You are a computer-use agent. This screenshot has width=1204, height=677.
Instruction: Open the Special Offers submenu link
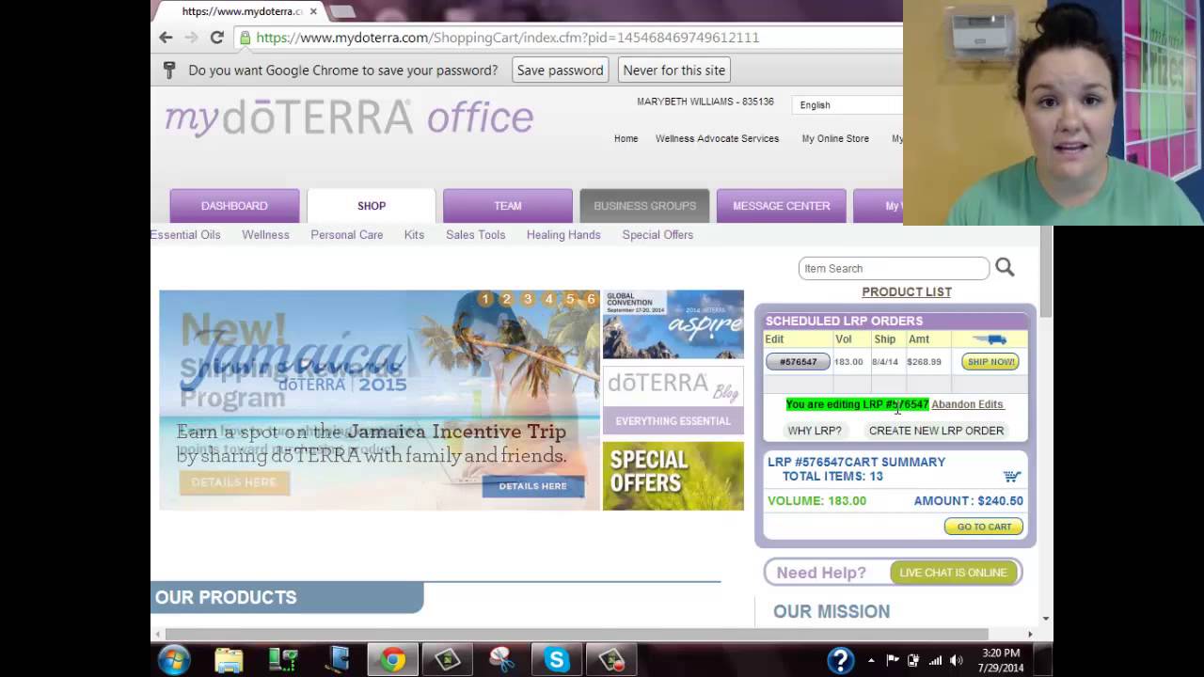pyautogui.click(x=657, y=235)
